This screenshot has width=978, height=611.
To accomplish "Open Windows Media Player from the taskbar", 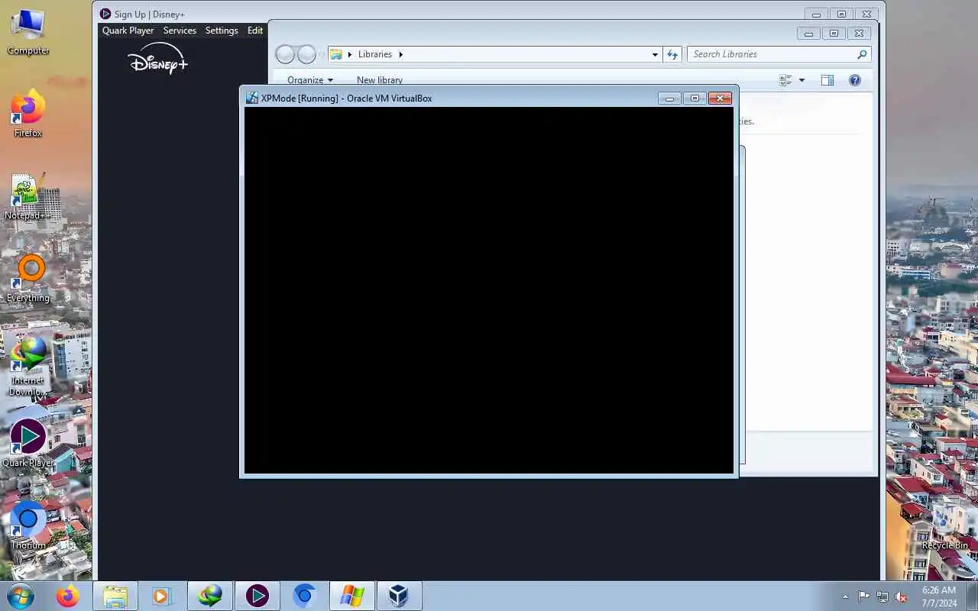I will [161, 596].
